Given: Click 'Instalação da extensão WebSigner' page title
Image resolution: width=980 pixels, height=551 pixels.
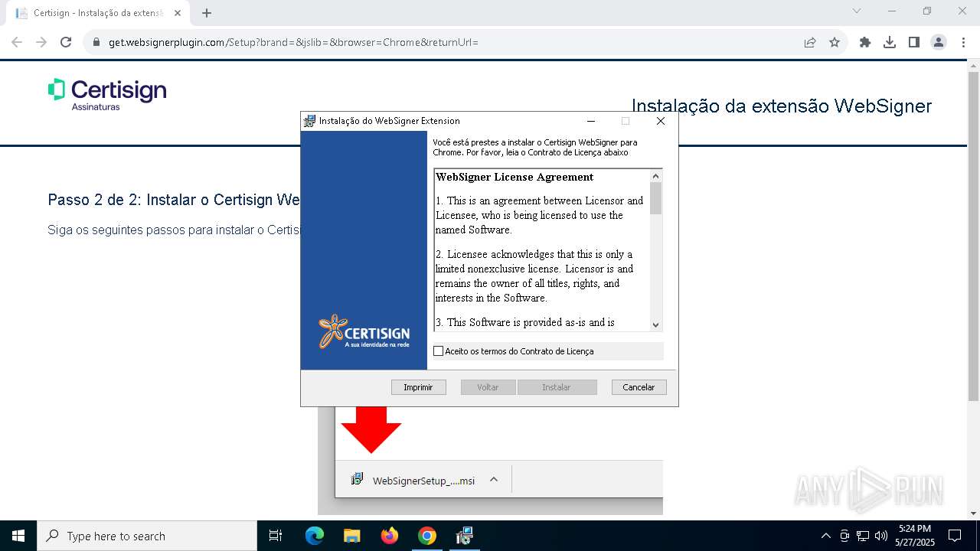Looking at the screenshot, I should 782,106.
